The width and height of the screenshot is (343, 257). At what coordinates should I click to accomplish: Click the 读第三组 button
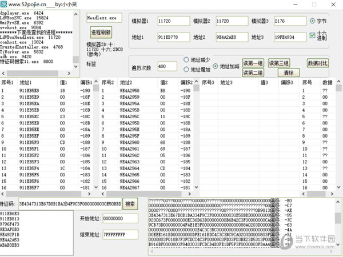tap(279, 63)
